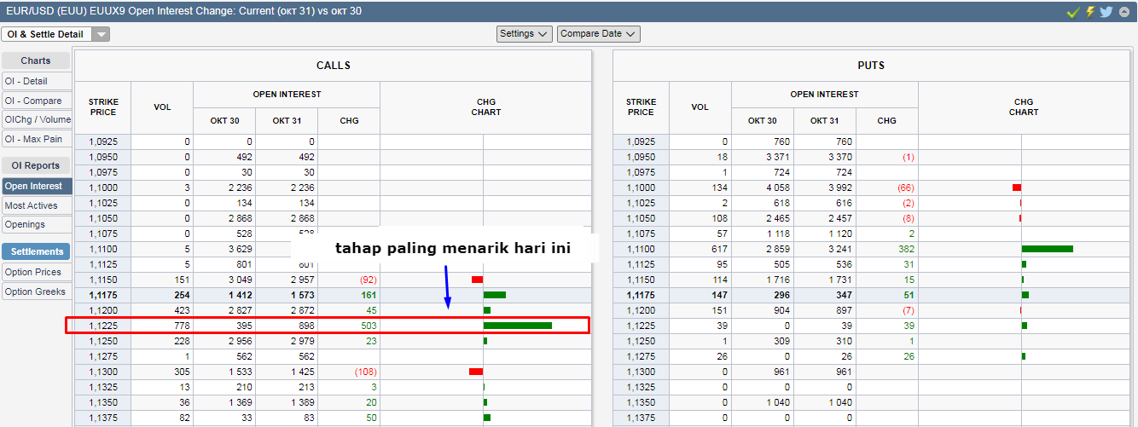The height and width of the screenshot is (427, 1138).
Task: Click the red bar for puts strike 1,1000
Action: (x=1017, y=187)
